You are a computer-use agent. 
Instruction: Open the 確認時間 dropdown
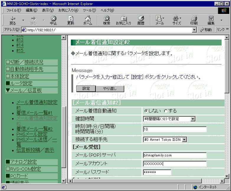pos(193,119)
